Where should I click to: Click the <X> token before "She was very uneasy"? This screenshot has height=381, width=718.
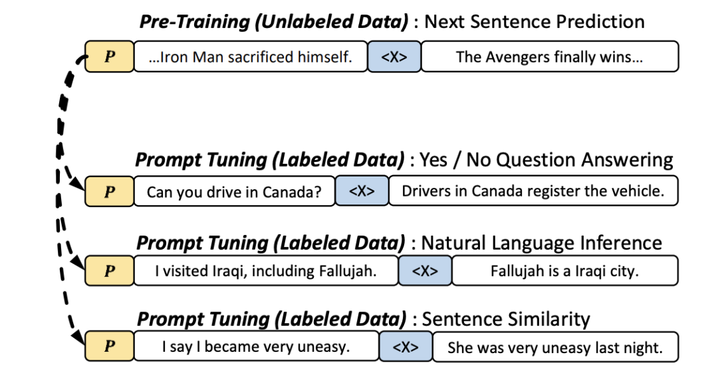(x=406, y=347)
